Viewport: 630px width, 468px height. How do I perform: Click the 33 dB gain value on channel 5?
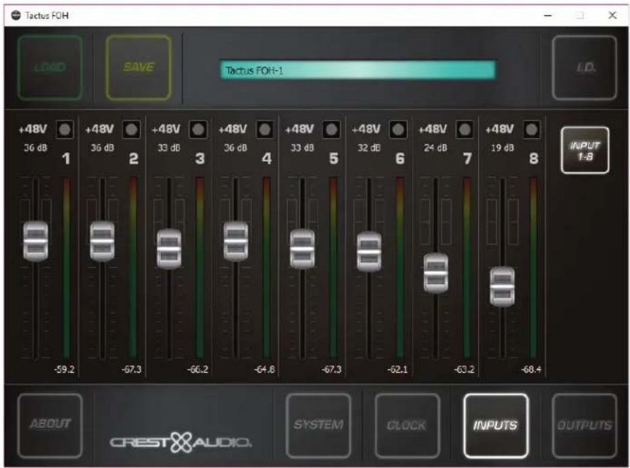coord(302,148)
